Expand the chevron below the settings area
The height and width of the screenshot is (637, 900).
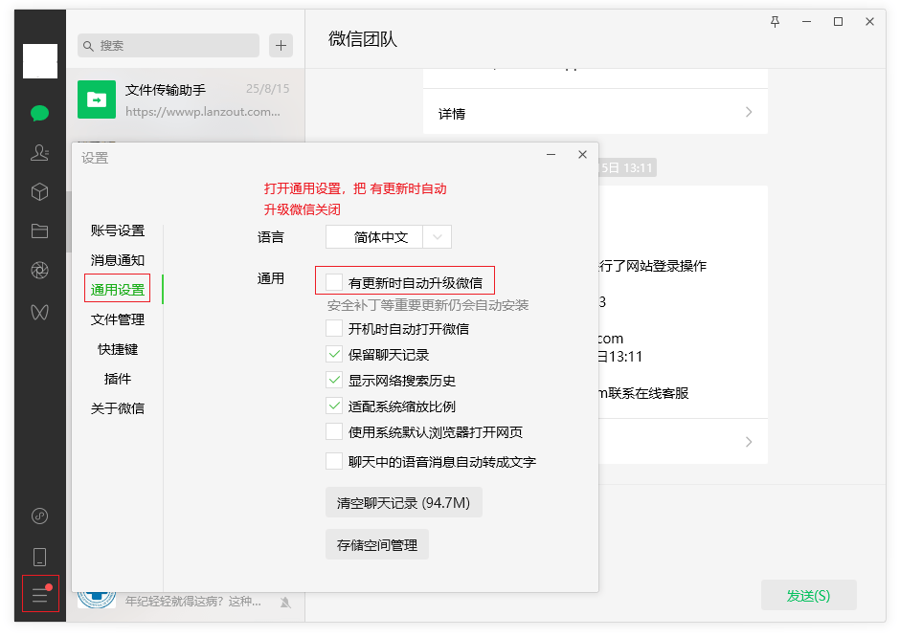pyautogui.click(x=748, y=441)
